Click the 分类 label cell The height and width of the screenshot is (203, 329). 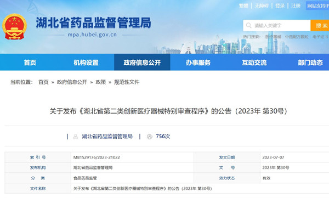[38, 178]
